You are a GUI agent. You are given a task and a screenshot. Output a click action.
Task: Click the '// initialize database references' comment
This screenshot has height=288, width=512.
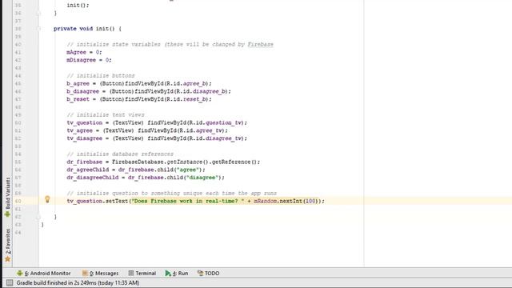coord(120,154)
